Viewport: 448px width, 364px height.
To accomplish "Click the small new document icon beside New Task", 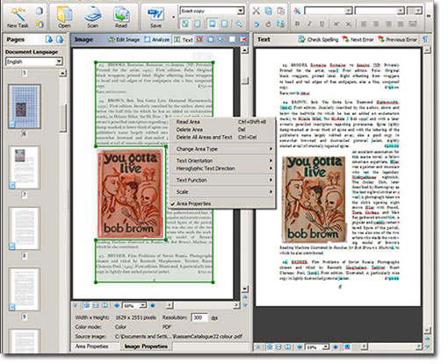I will click(x=40, y=11).
